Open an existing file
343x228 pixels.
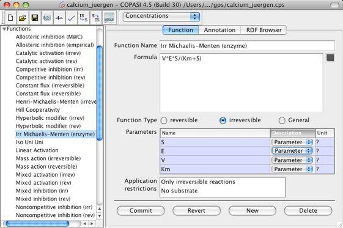coord(22,18)
